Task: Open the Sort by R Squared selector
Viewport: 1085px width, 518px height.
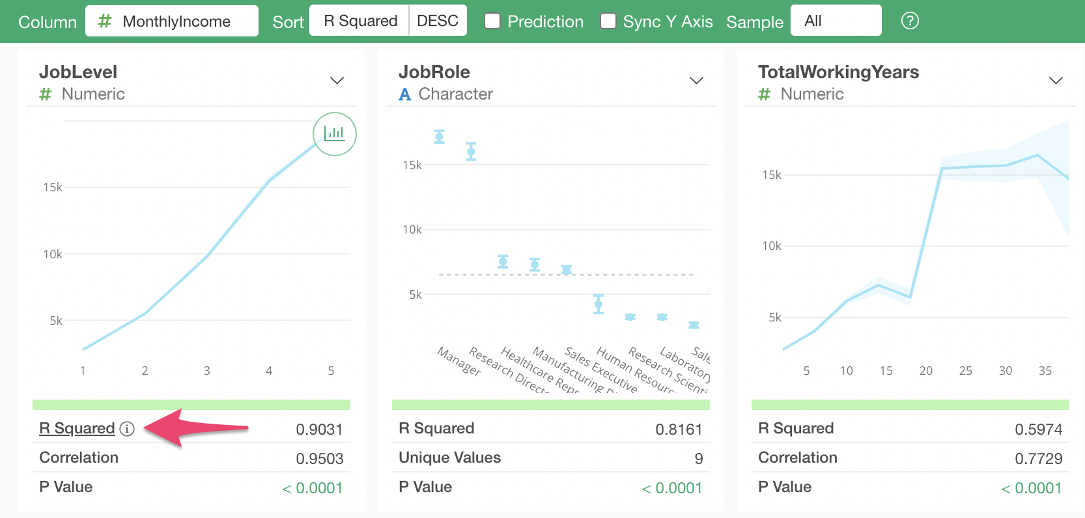Action: [x=360, y=21]
